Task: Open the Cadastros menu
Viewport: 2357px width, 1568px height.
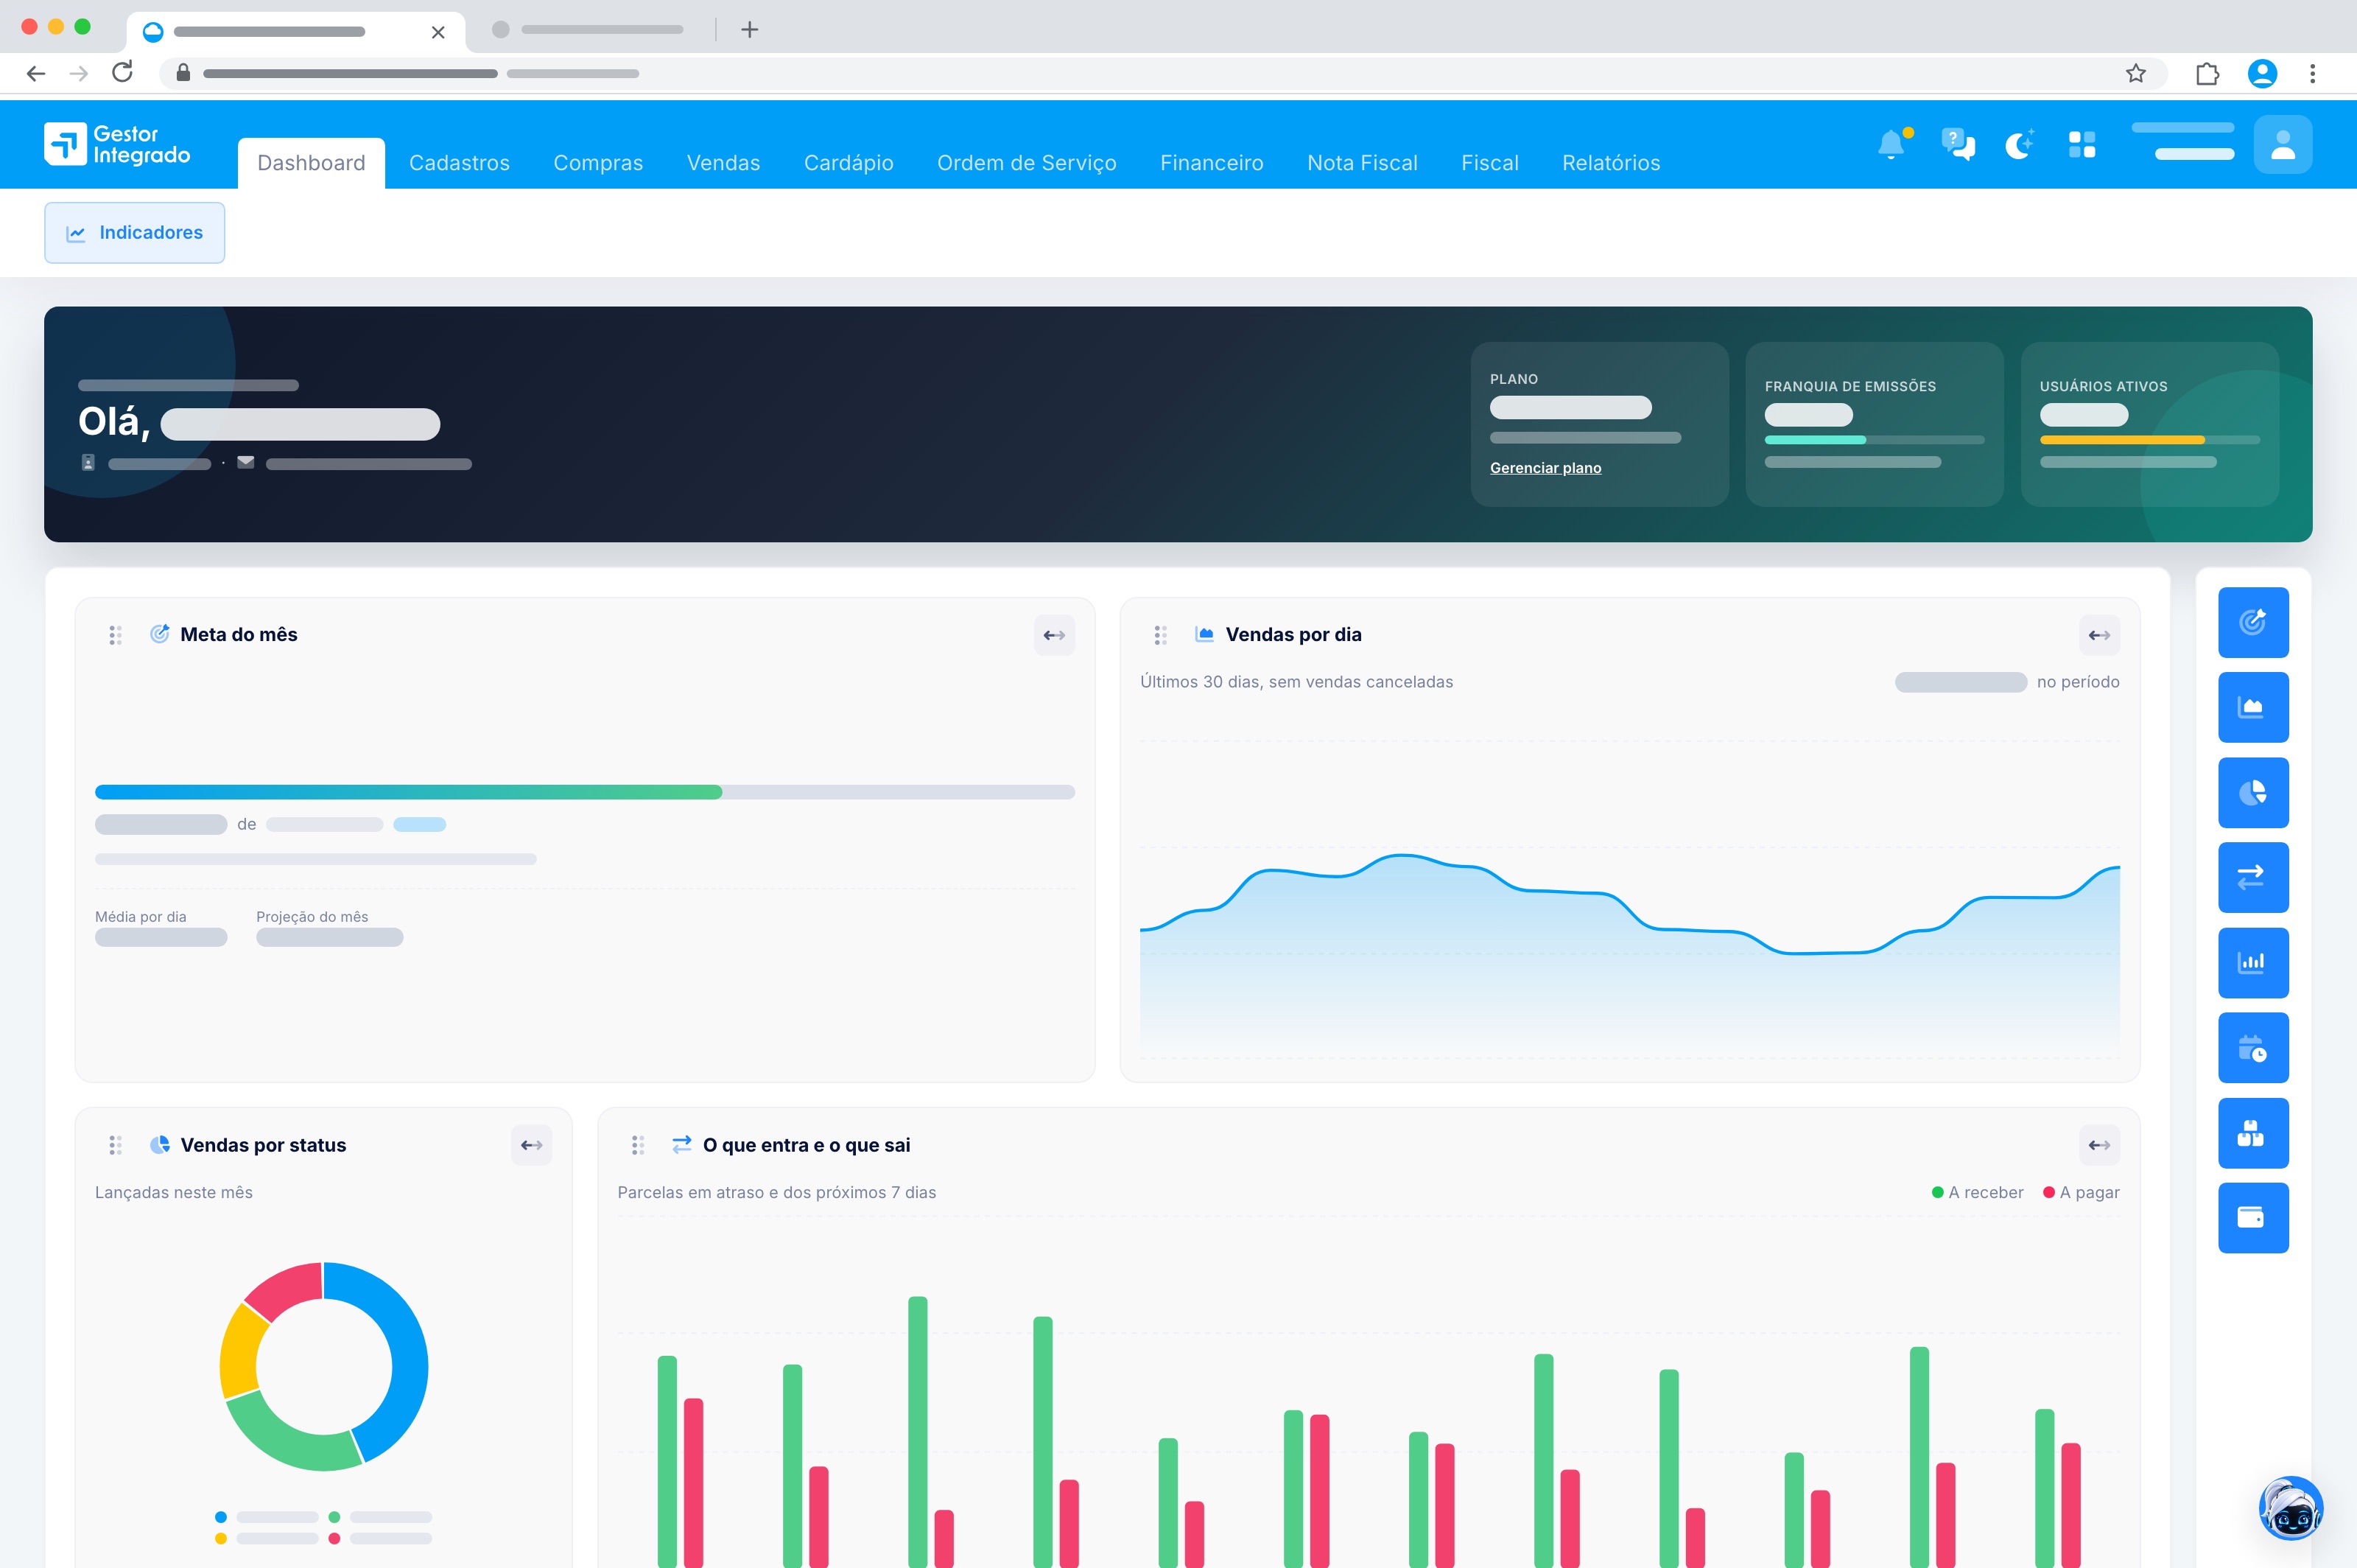Action: tap(460, 163)
